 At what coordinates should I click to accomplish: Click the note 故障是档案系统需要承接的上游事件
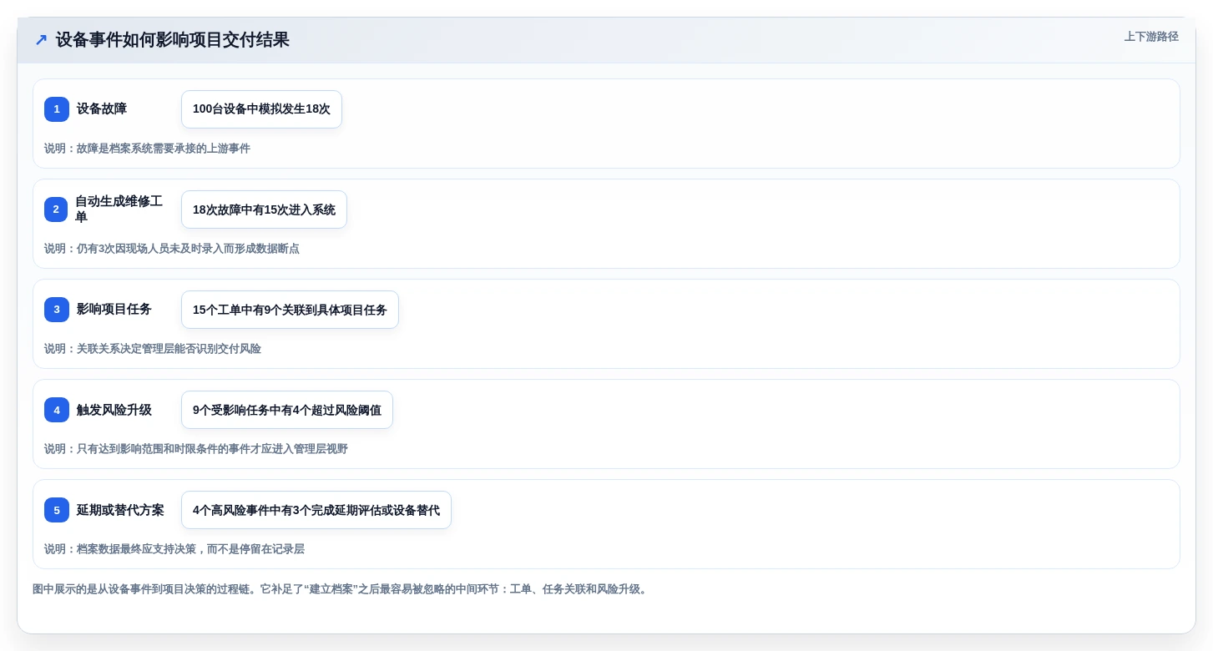147,149
